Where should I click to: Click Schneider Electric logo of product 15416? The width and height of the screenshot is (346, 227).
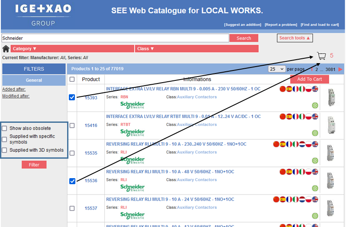point(133,132)
